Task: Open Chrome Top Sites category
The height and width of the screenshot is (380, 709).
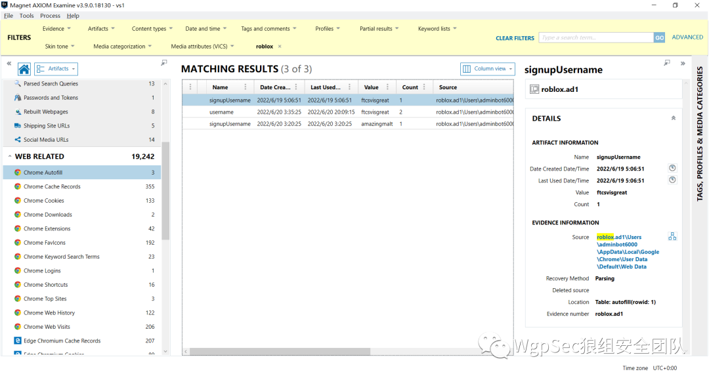Action: click(x=82, y=298)
